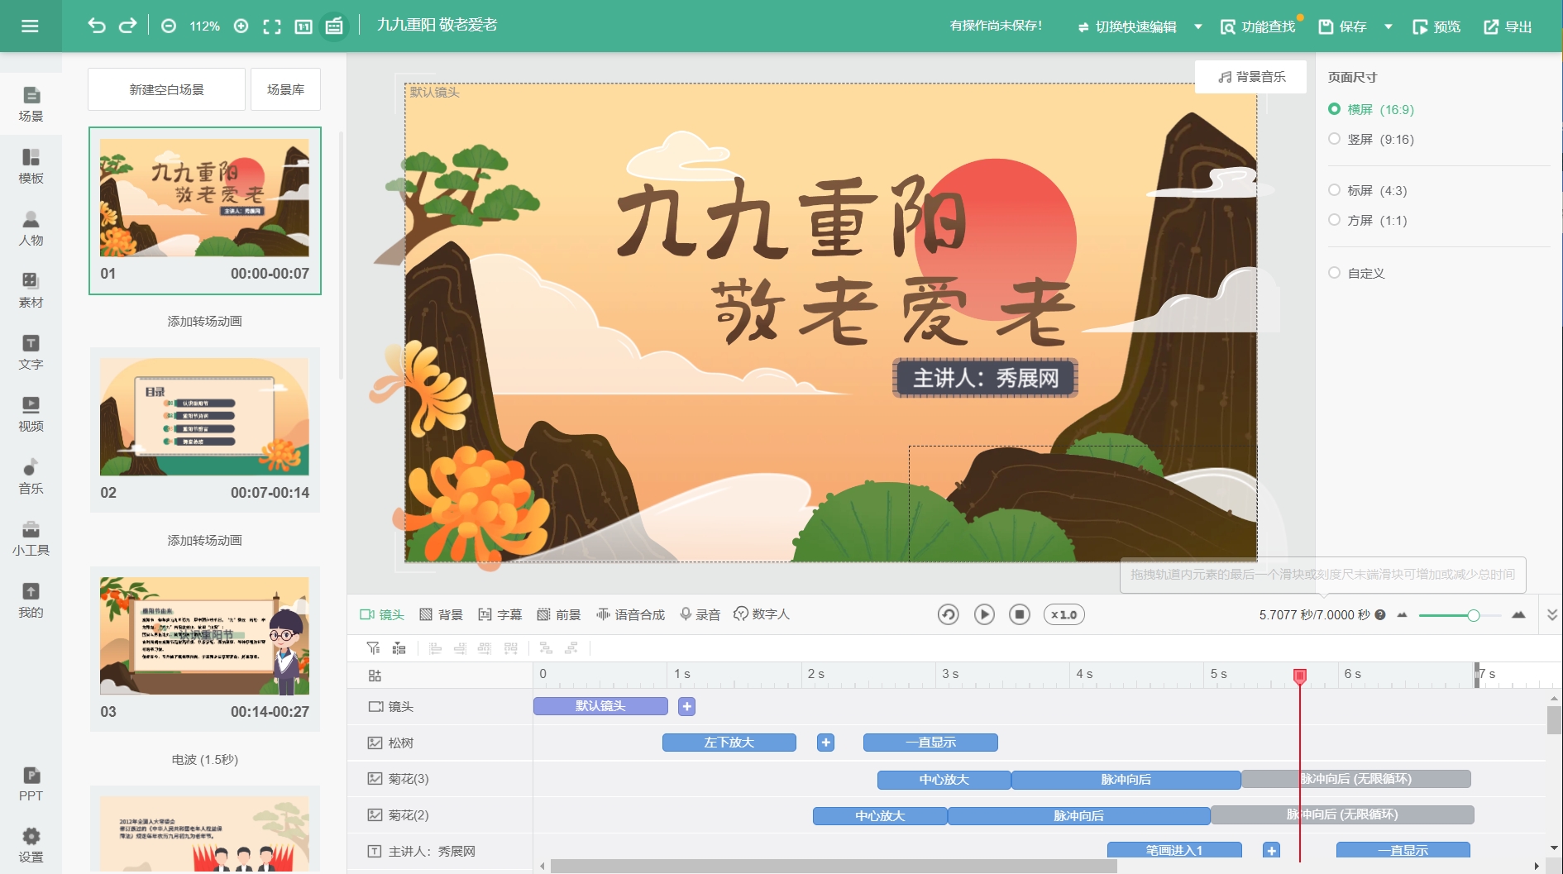Click the add-track grid icon left of ruler
This screenshot has height=874, width=1563.
click(x=375, y=676)
